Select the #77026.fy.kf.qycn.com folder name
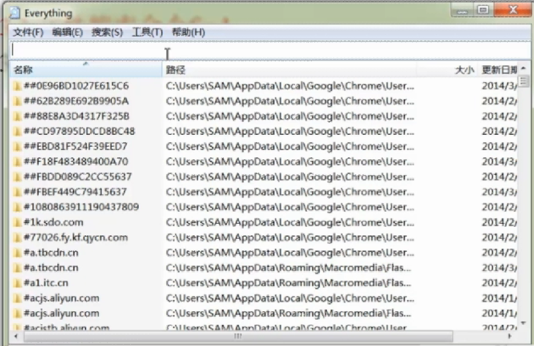534x346 pixels. point(76,237)
